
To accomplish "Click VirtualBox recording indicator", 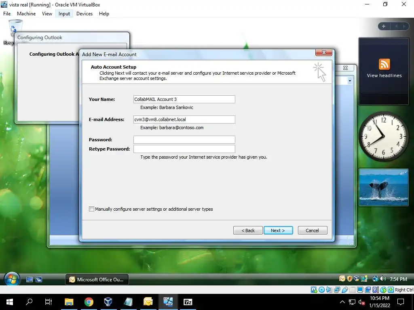I will (x=368, y=290).
